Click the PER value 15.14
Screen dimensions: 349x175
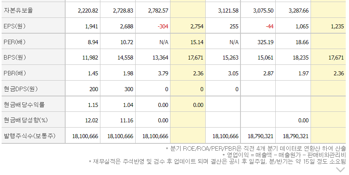click(197, 42)
